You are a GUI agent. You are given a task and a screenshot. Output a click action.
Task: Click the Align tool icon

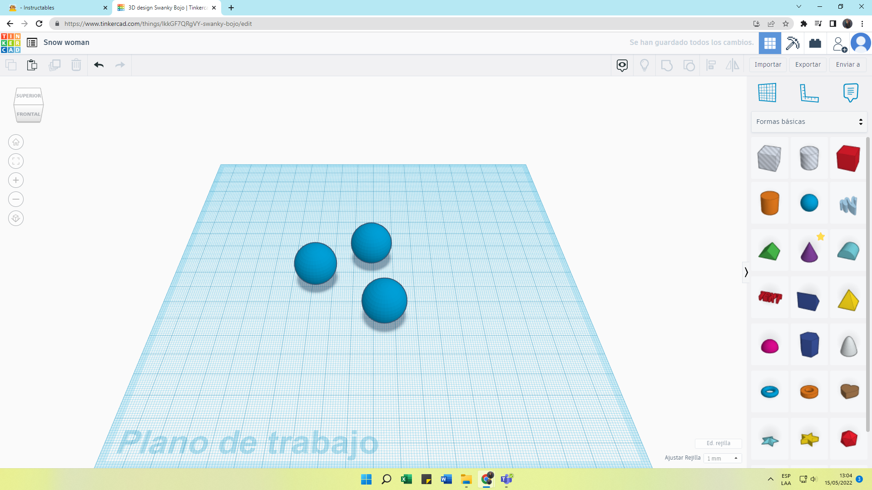pos(711,65)
